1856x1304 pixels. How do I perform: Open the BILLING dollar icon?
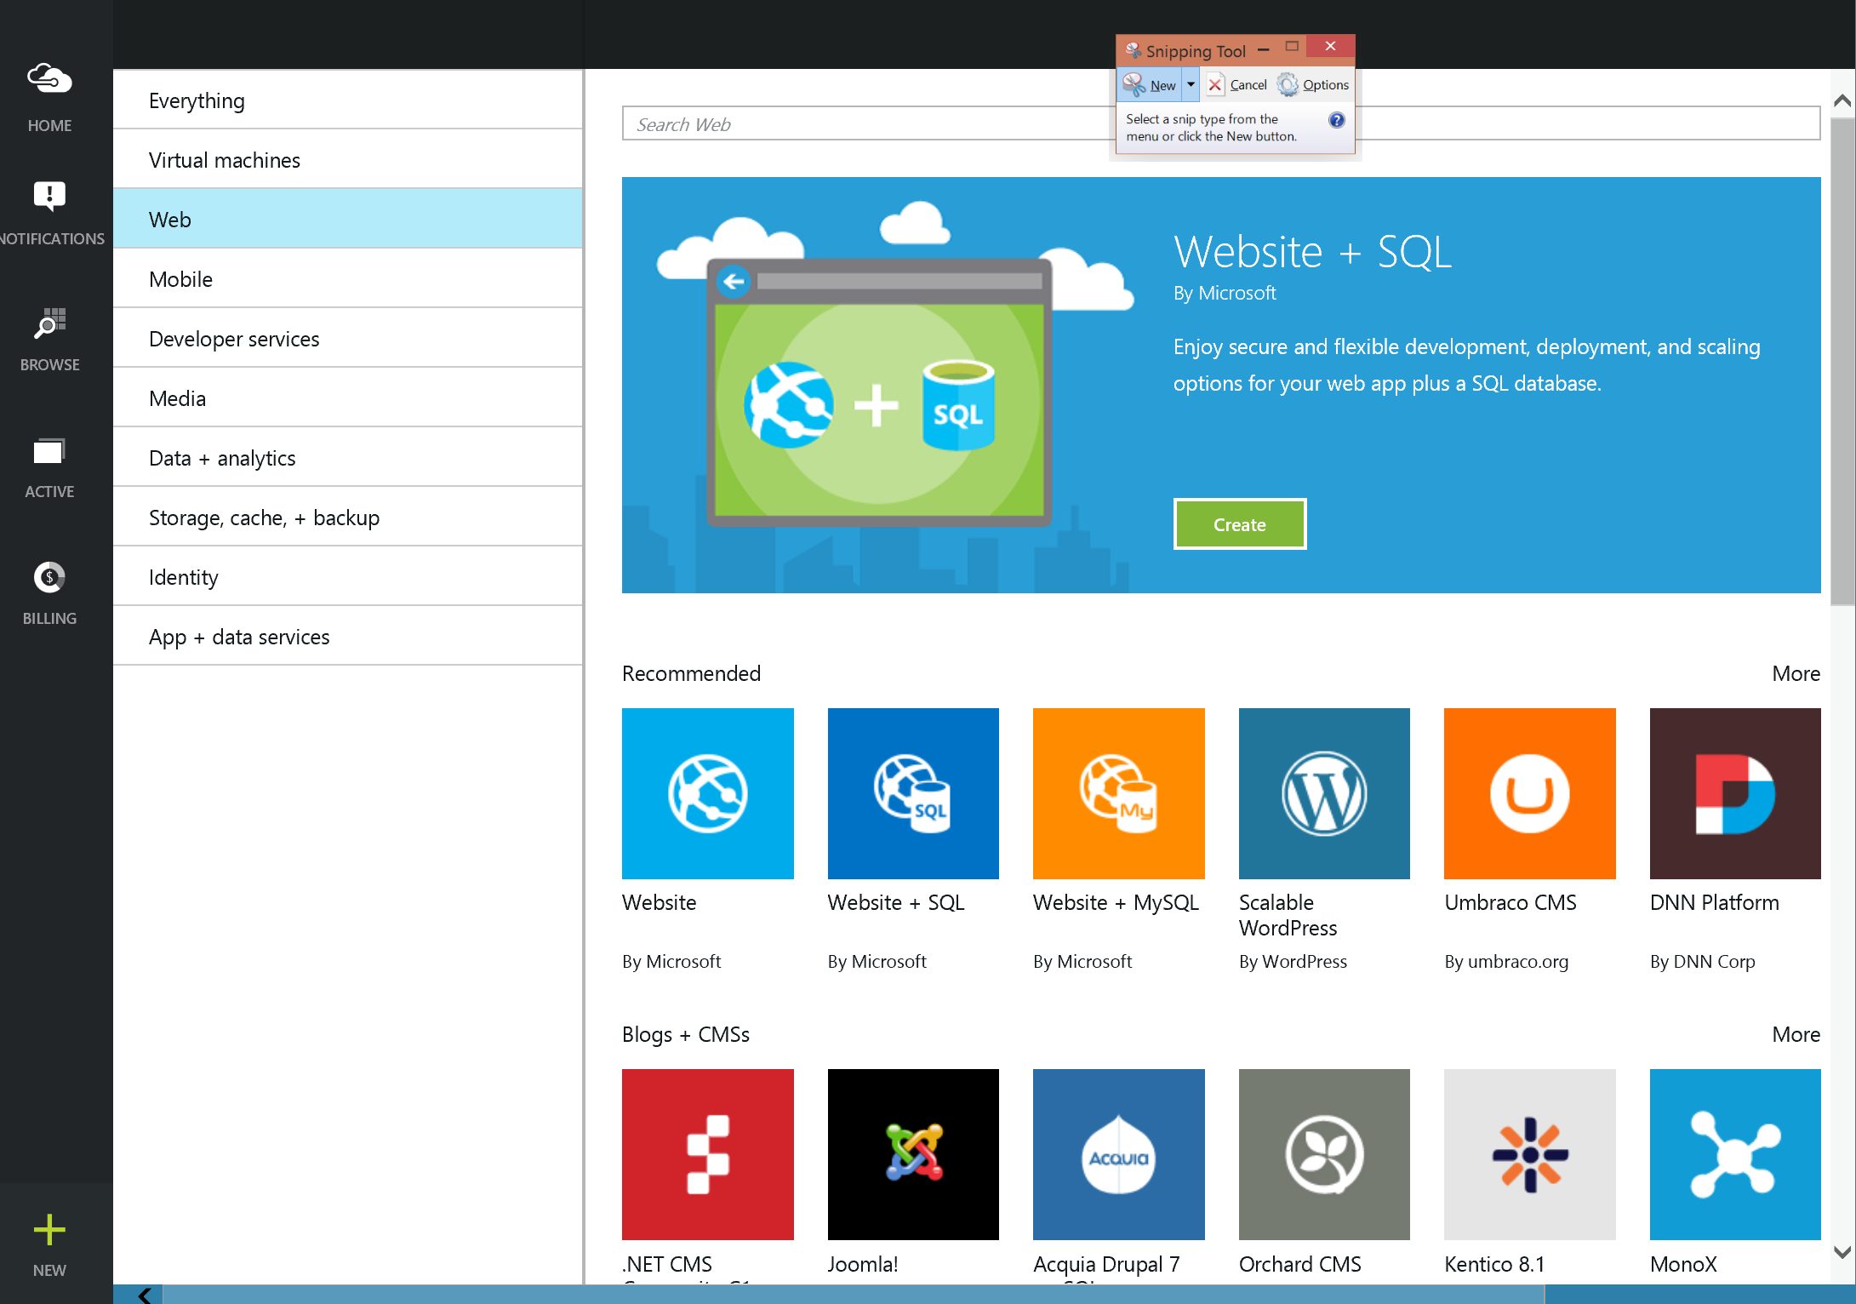[49, 578]
